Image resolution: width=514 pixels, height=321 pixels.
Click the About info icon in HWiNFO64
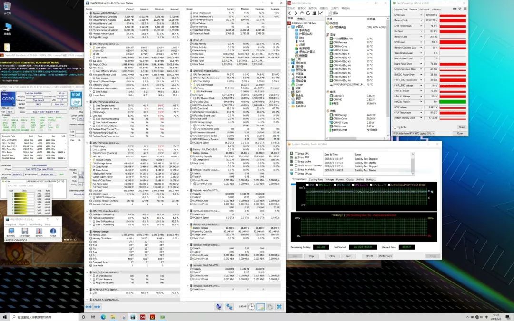(53, 231)
